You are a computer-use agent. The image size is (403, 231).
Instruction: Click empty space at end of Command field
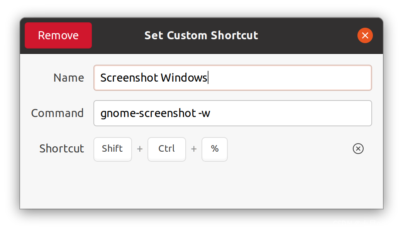click(x=290, y=114)
